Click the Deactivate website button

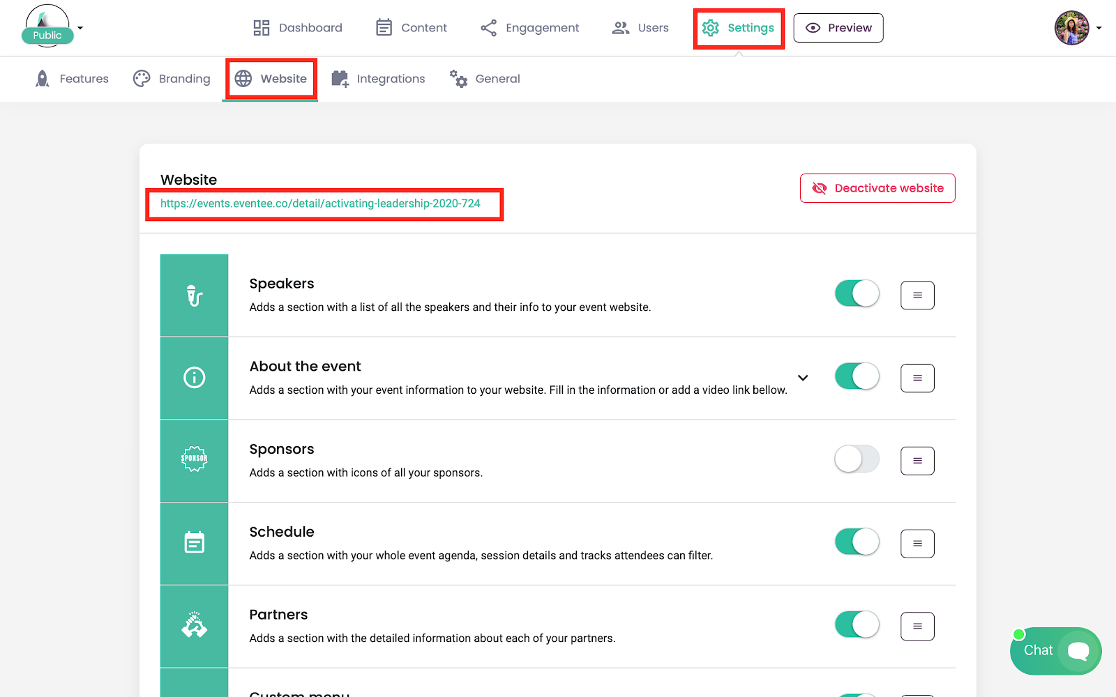pyautogui.click(x=877, y=188)
